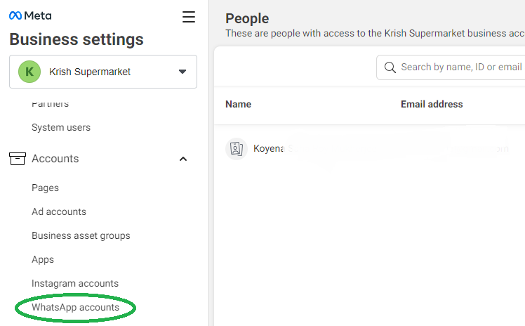Collapse the Accounts section chevron

click(183, 159)
